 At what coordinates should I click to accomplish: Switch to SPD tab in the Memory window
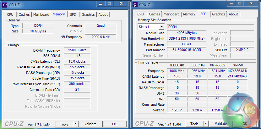pyautogui.click(x=73, y=14)
